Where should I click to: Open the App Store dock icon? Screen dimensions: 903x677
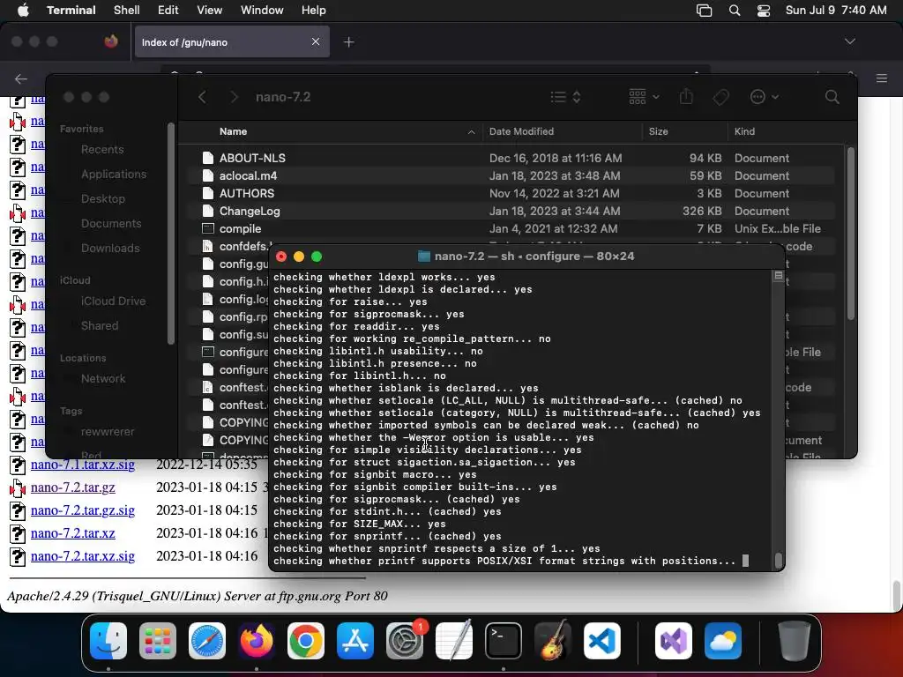(355, 641)
